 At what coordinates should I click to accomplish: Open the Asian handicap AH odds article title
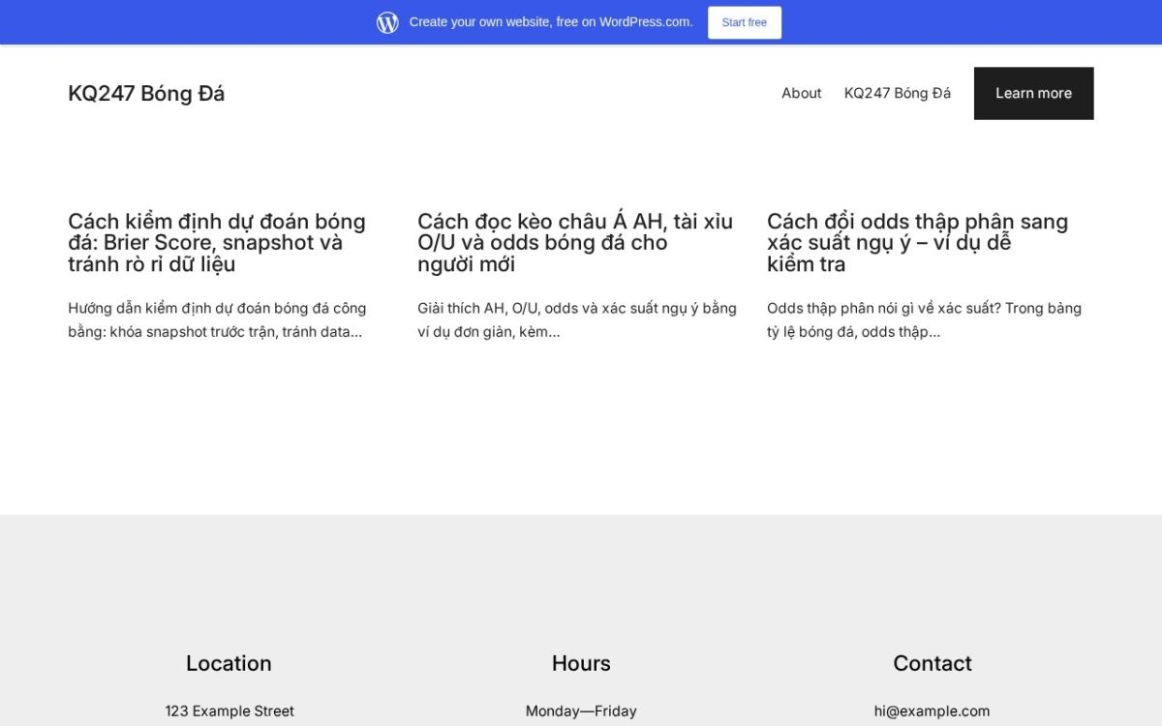point(575,243)
